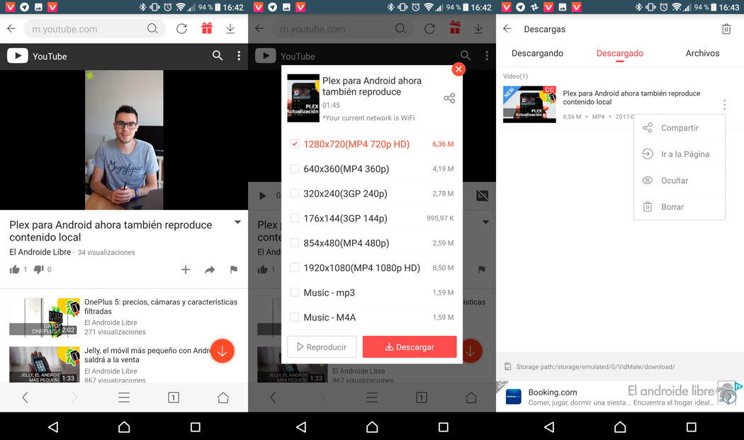Open downloads icon in the left browser toolbar

230,29
